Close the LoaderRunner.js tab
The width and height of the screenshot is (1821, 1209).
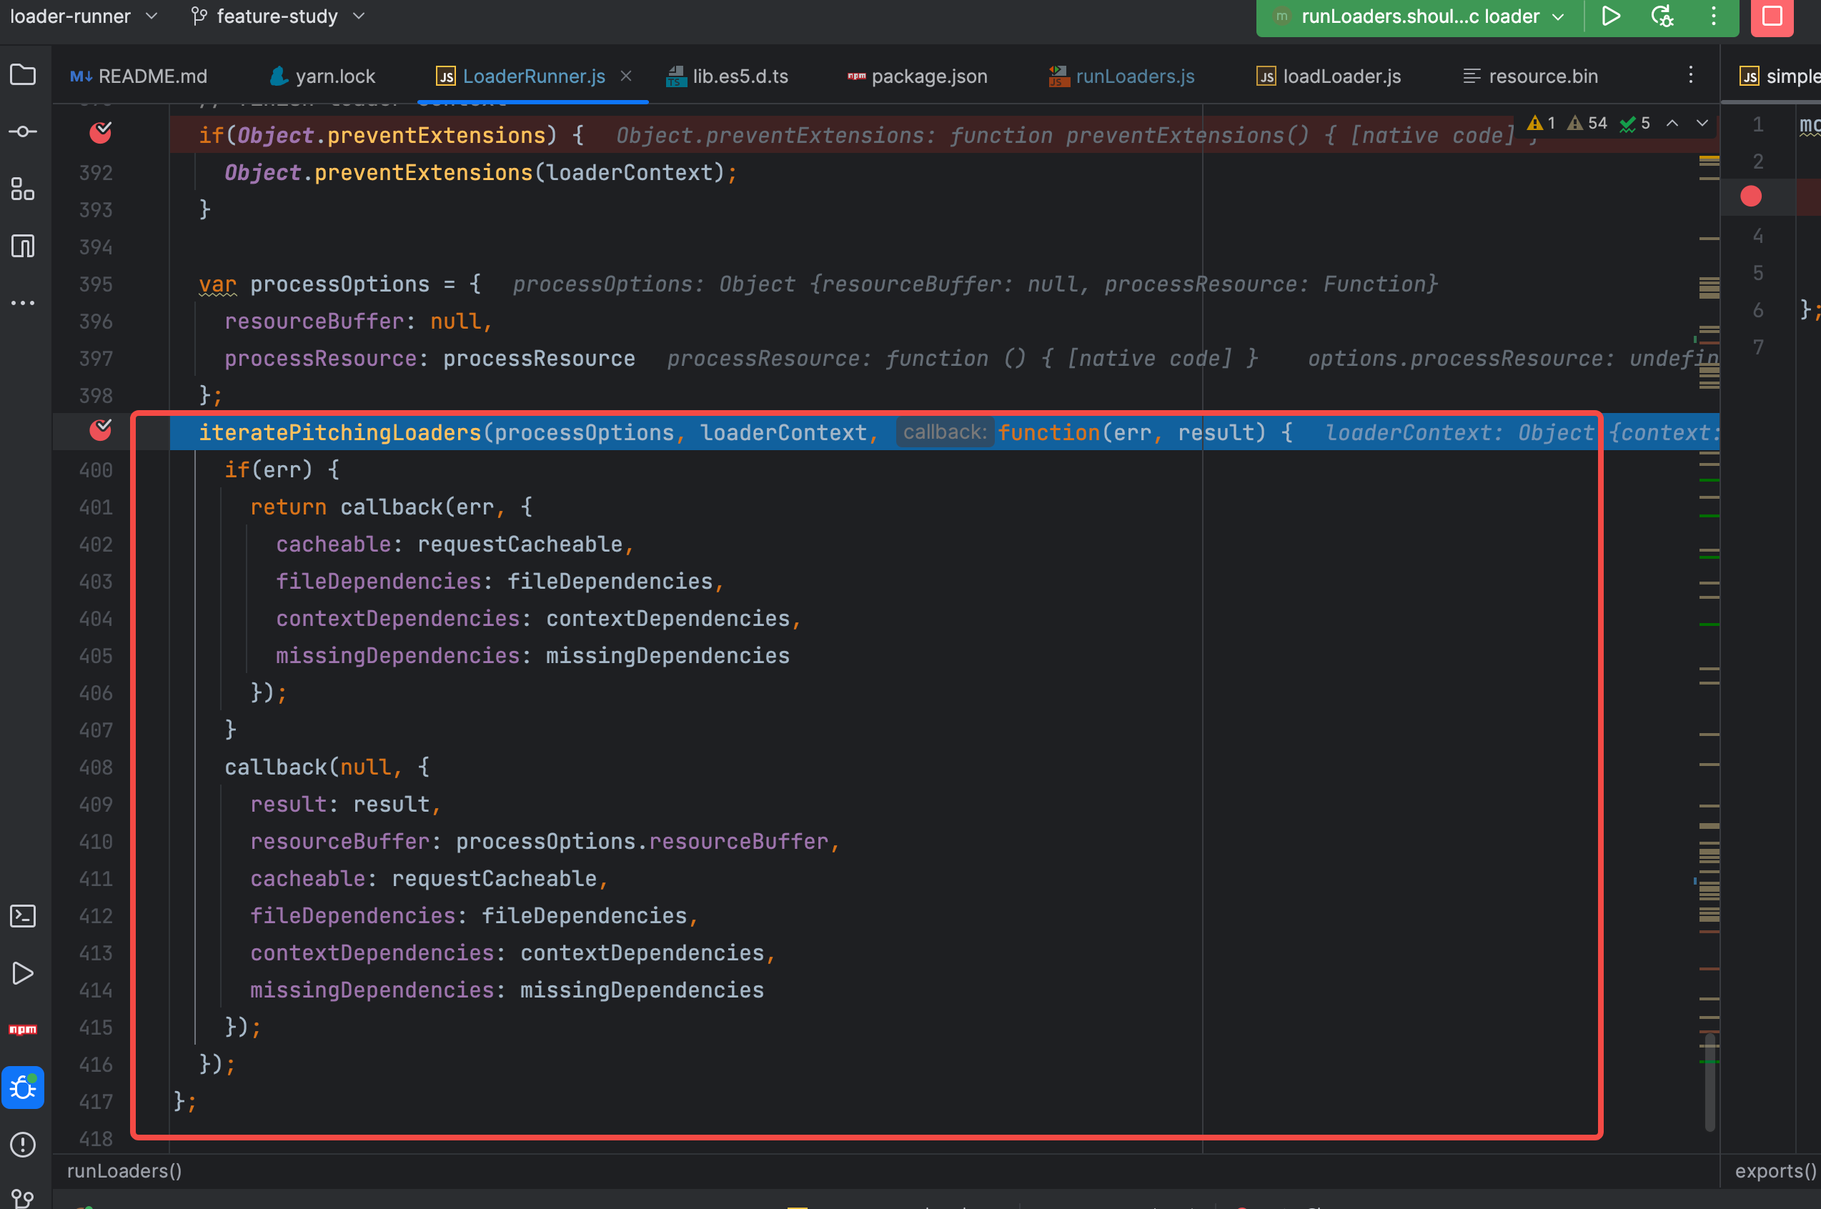click(626, 76)
